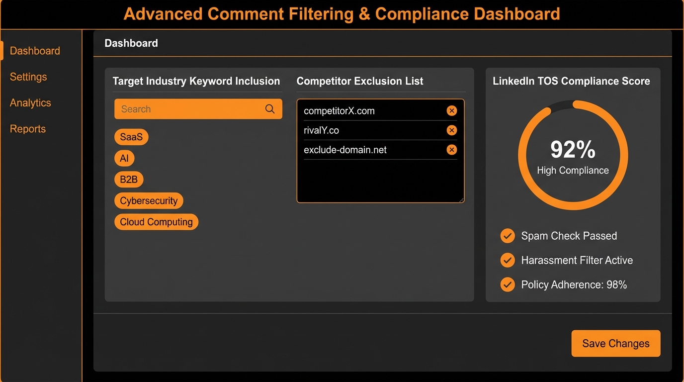The height and width of the screenshot is (382, 684).
Task: Toggle the Harassment Filter Active checkmark
Action: [x=507, y=260]
